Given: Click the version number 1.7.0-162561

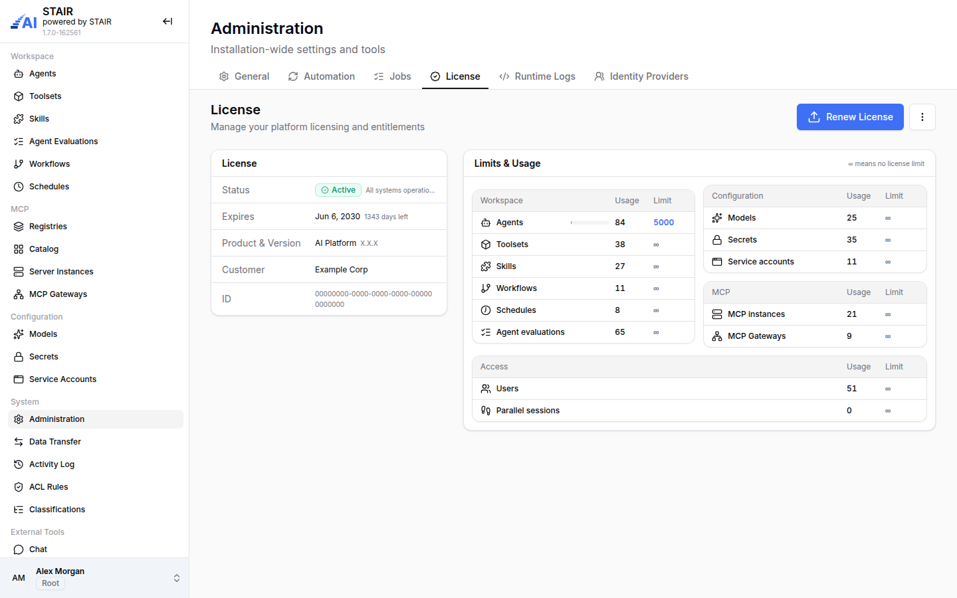Looking at the screenshot, I should [62, 33].
